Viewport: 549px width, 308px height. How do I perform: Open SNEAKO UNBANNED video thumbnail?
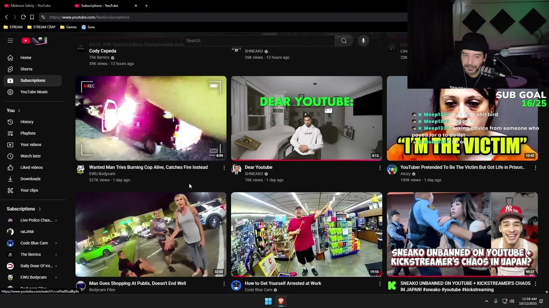[x=462, y=234]
